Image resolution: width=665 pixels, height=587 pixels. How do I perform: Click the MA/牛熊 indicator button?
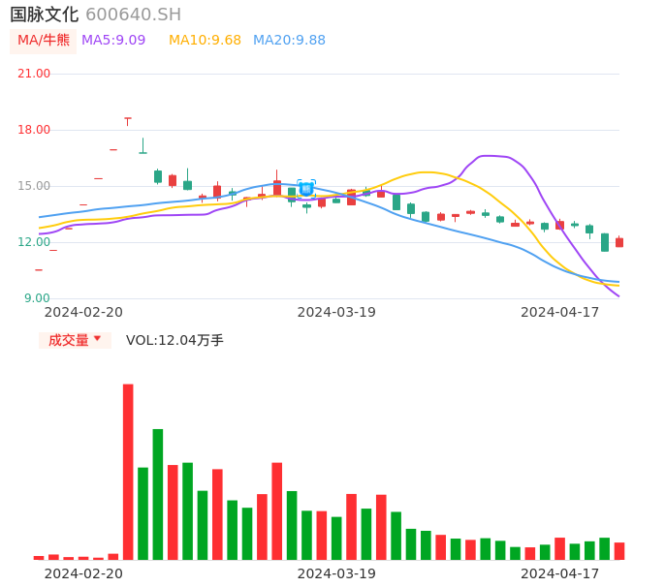tap(44, 41)
